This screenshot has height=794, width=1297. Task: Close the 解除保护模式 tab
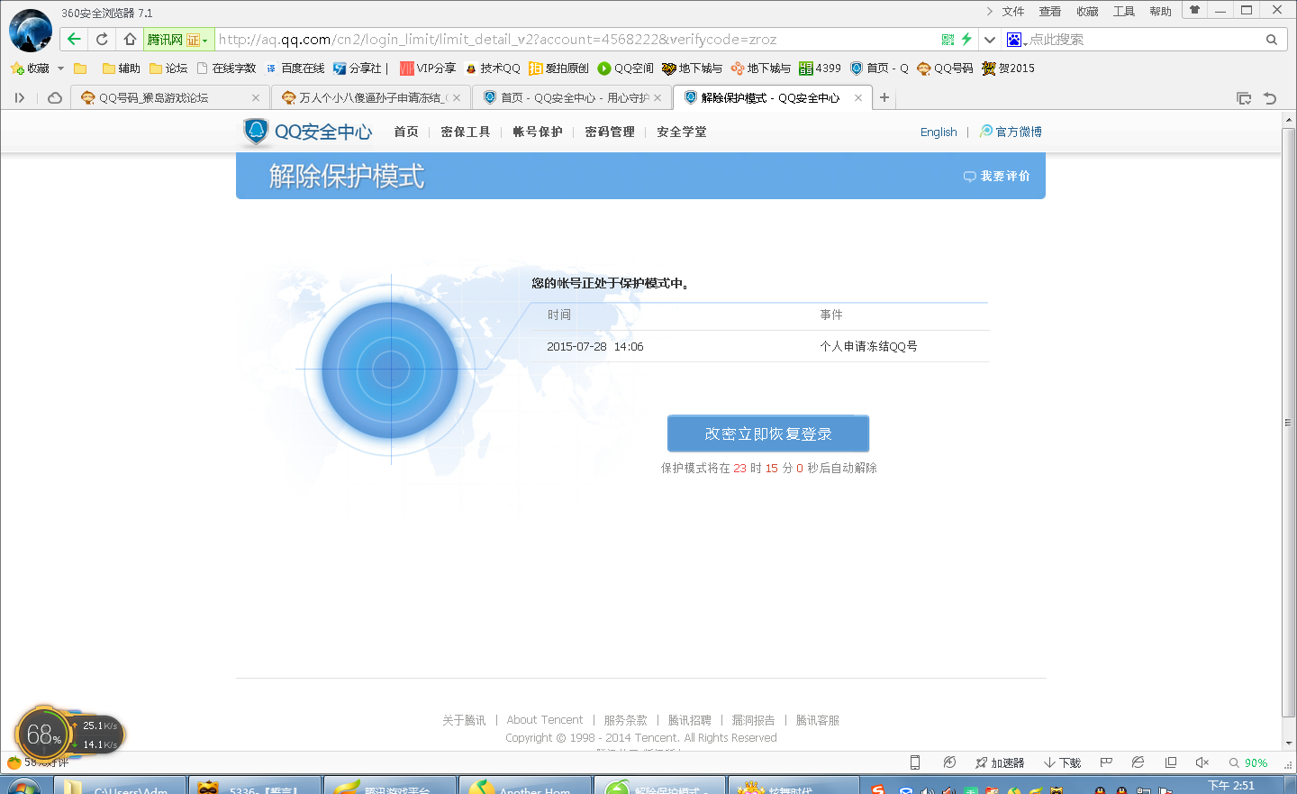tap(858, 97)
